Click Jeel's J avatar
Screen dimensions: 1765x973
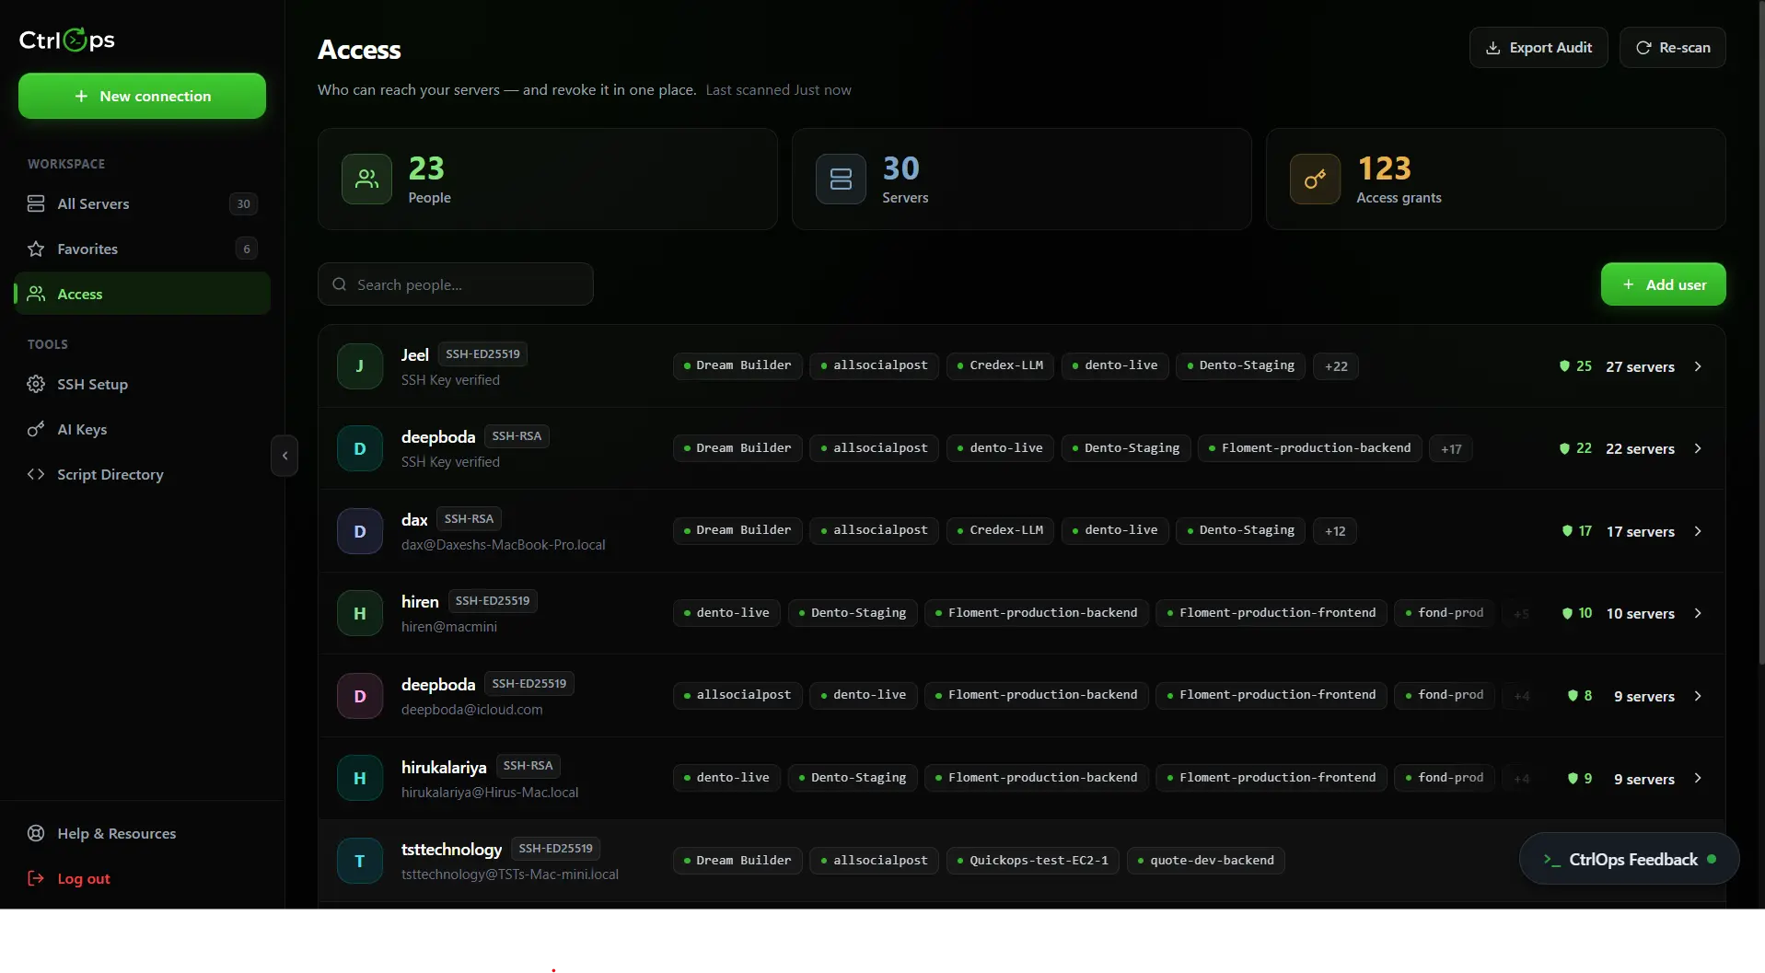click(360, 366)
